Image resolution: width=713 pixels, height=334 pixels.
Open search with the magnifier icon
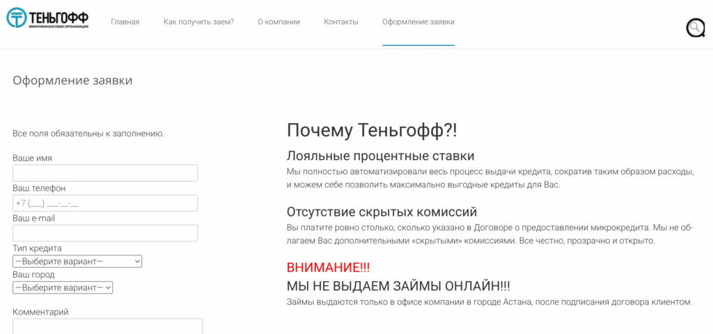695,27
